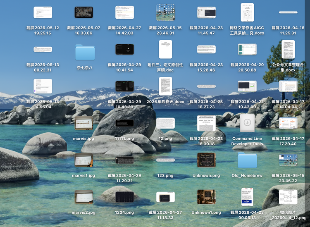Select Unknown.png chalkboard image
Image resolution: width=310 pixels, height=227 pixels.
click(x=206, y=160)
